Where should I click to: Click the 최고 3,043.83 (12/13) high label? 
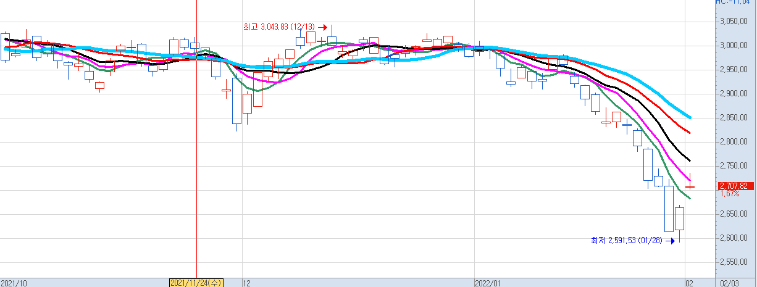279,27
